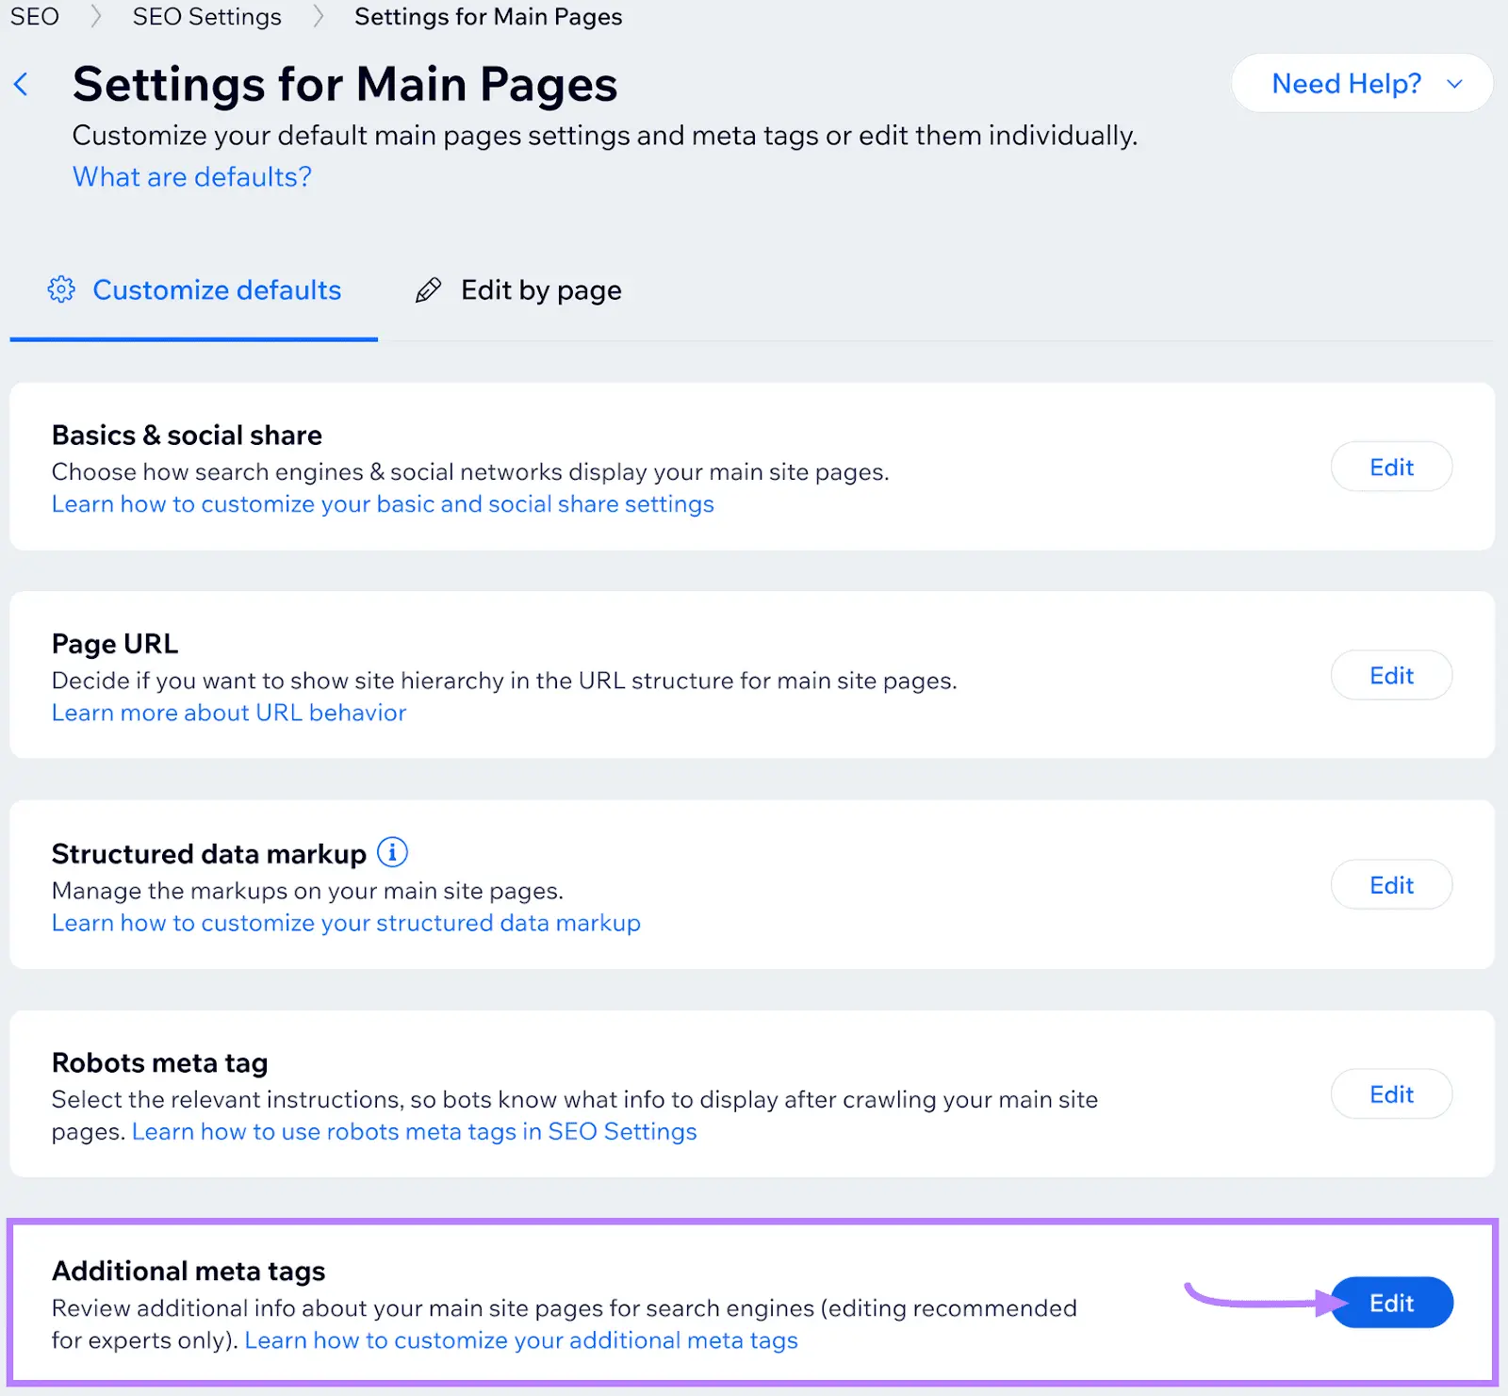Open the What are defaults? link
This screenshot has height=1396, width=1508.
pos(190,176)
